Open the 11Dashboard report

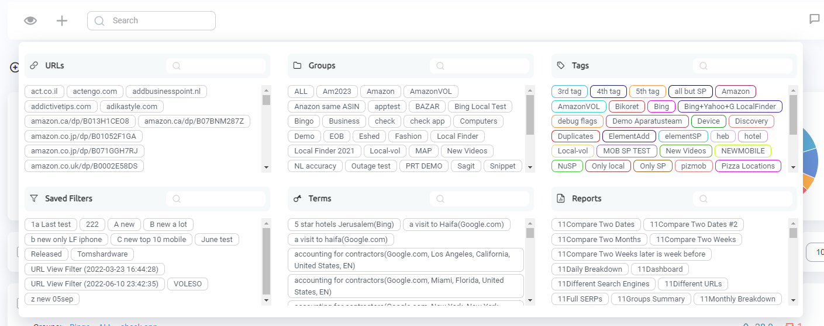tap(660, 269)
